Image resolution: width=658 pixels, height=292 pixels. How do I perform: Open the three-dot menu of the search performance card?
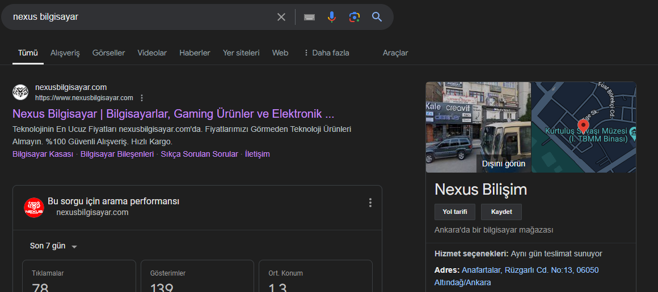(x=370, y=203)
